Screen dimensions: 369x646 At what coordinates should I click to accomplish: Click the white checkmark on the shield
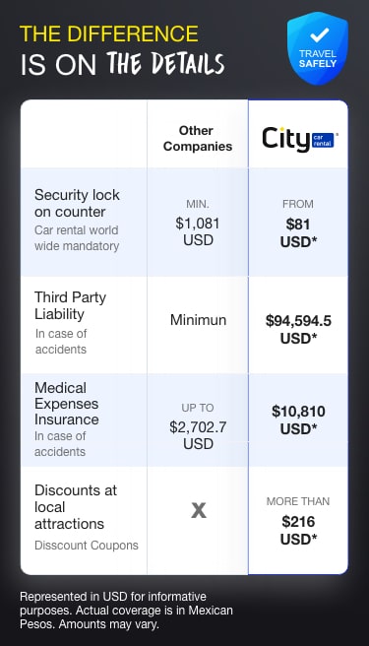tap(320, 34)
